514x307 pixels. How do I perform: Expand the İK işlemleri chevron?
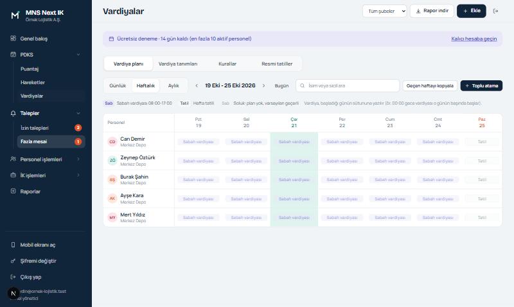pos(78,175)
